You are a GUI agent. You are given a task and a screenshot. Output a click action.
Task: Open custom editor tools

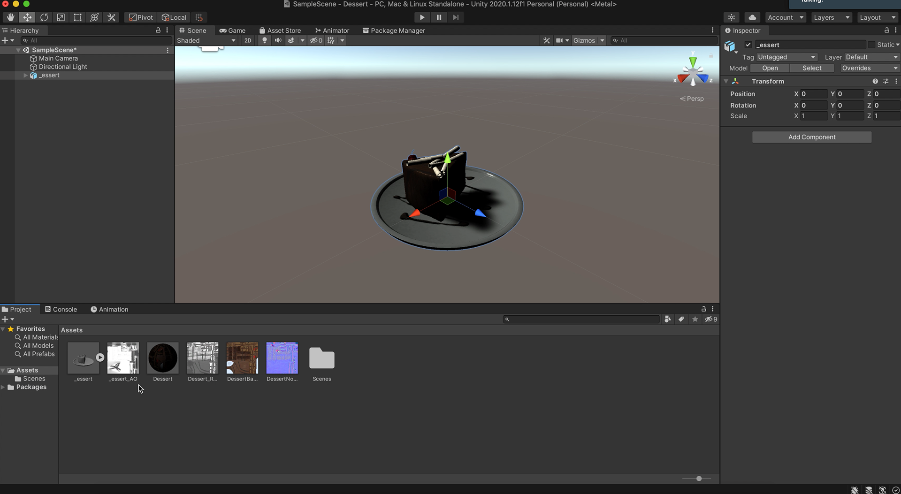point(111,17)
